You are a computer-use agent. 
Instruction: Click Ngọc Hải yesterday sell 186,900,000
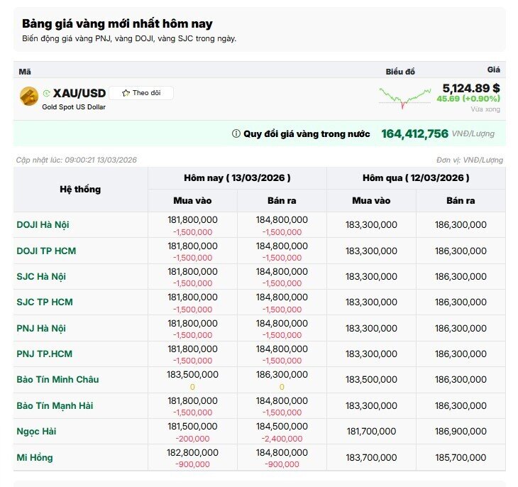[x=461, y=432]
